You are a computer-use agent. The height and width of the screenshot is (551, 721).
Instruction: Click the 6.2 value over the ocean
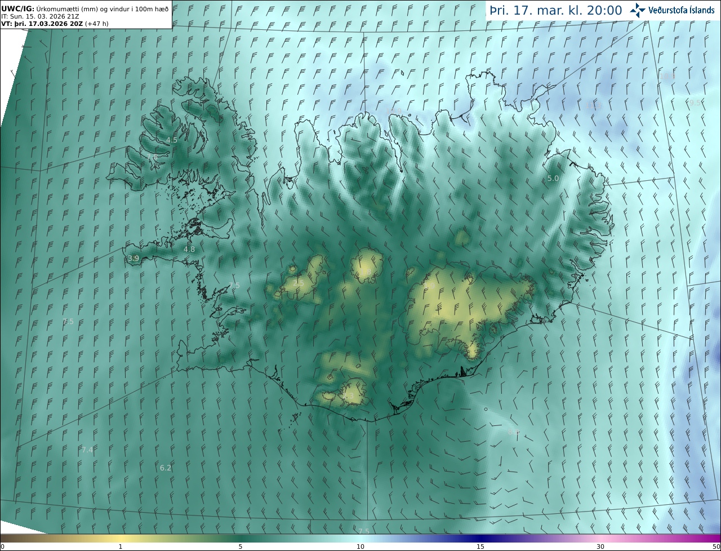tap(166, 468)
